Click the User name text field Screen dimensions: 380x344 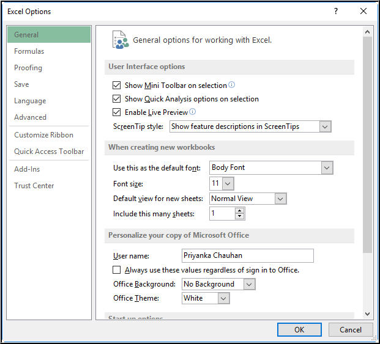click(248, 255)
